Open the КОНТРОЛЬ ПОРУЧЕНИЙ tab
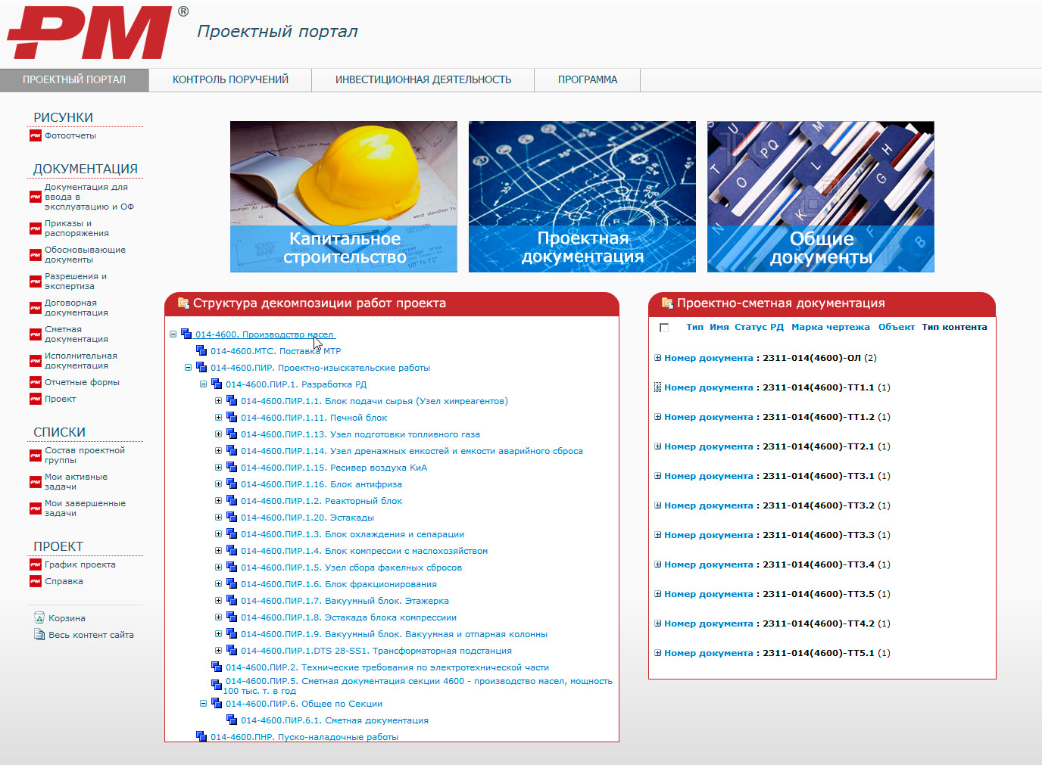 pyautogui.click(x=230, y=79)
